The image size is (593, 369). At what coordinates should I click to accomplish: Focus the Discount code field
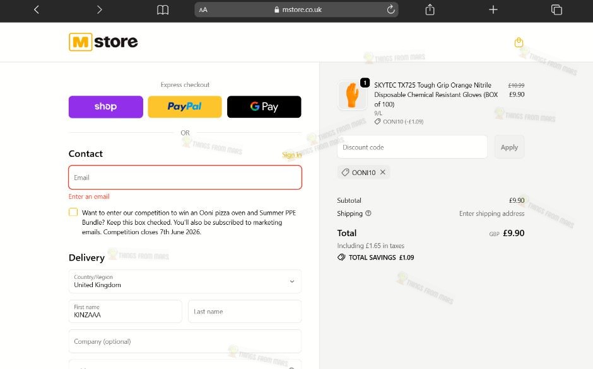tap(412, 147)
